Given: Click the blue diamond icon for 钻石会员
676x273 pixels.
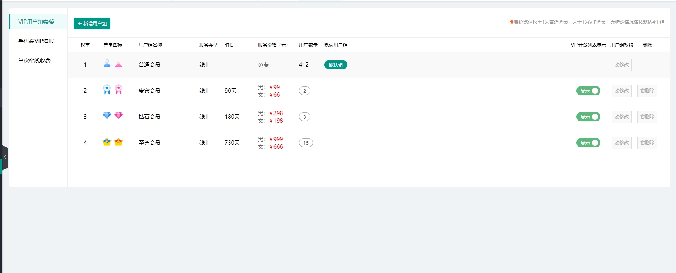Looking at the screenshot, I should (x=107, y=116).
